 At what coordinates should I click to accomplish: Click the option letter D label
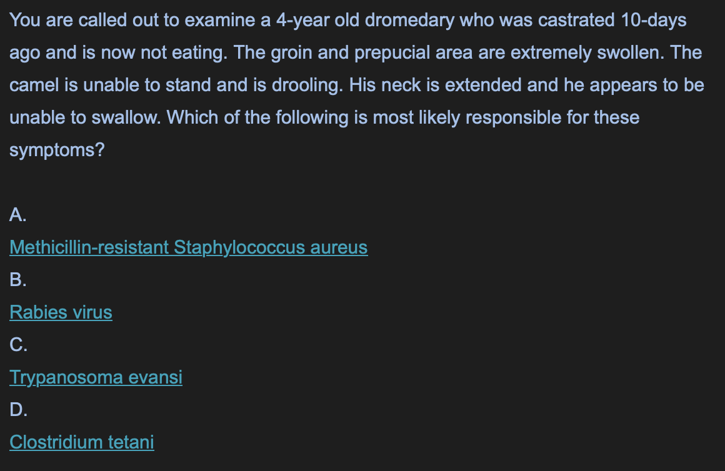click(19, 410)
